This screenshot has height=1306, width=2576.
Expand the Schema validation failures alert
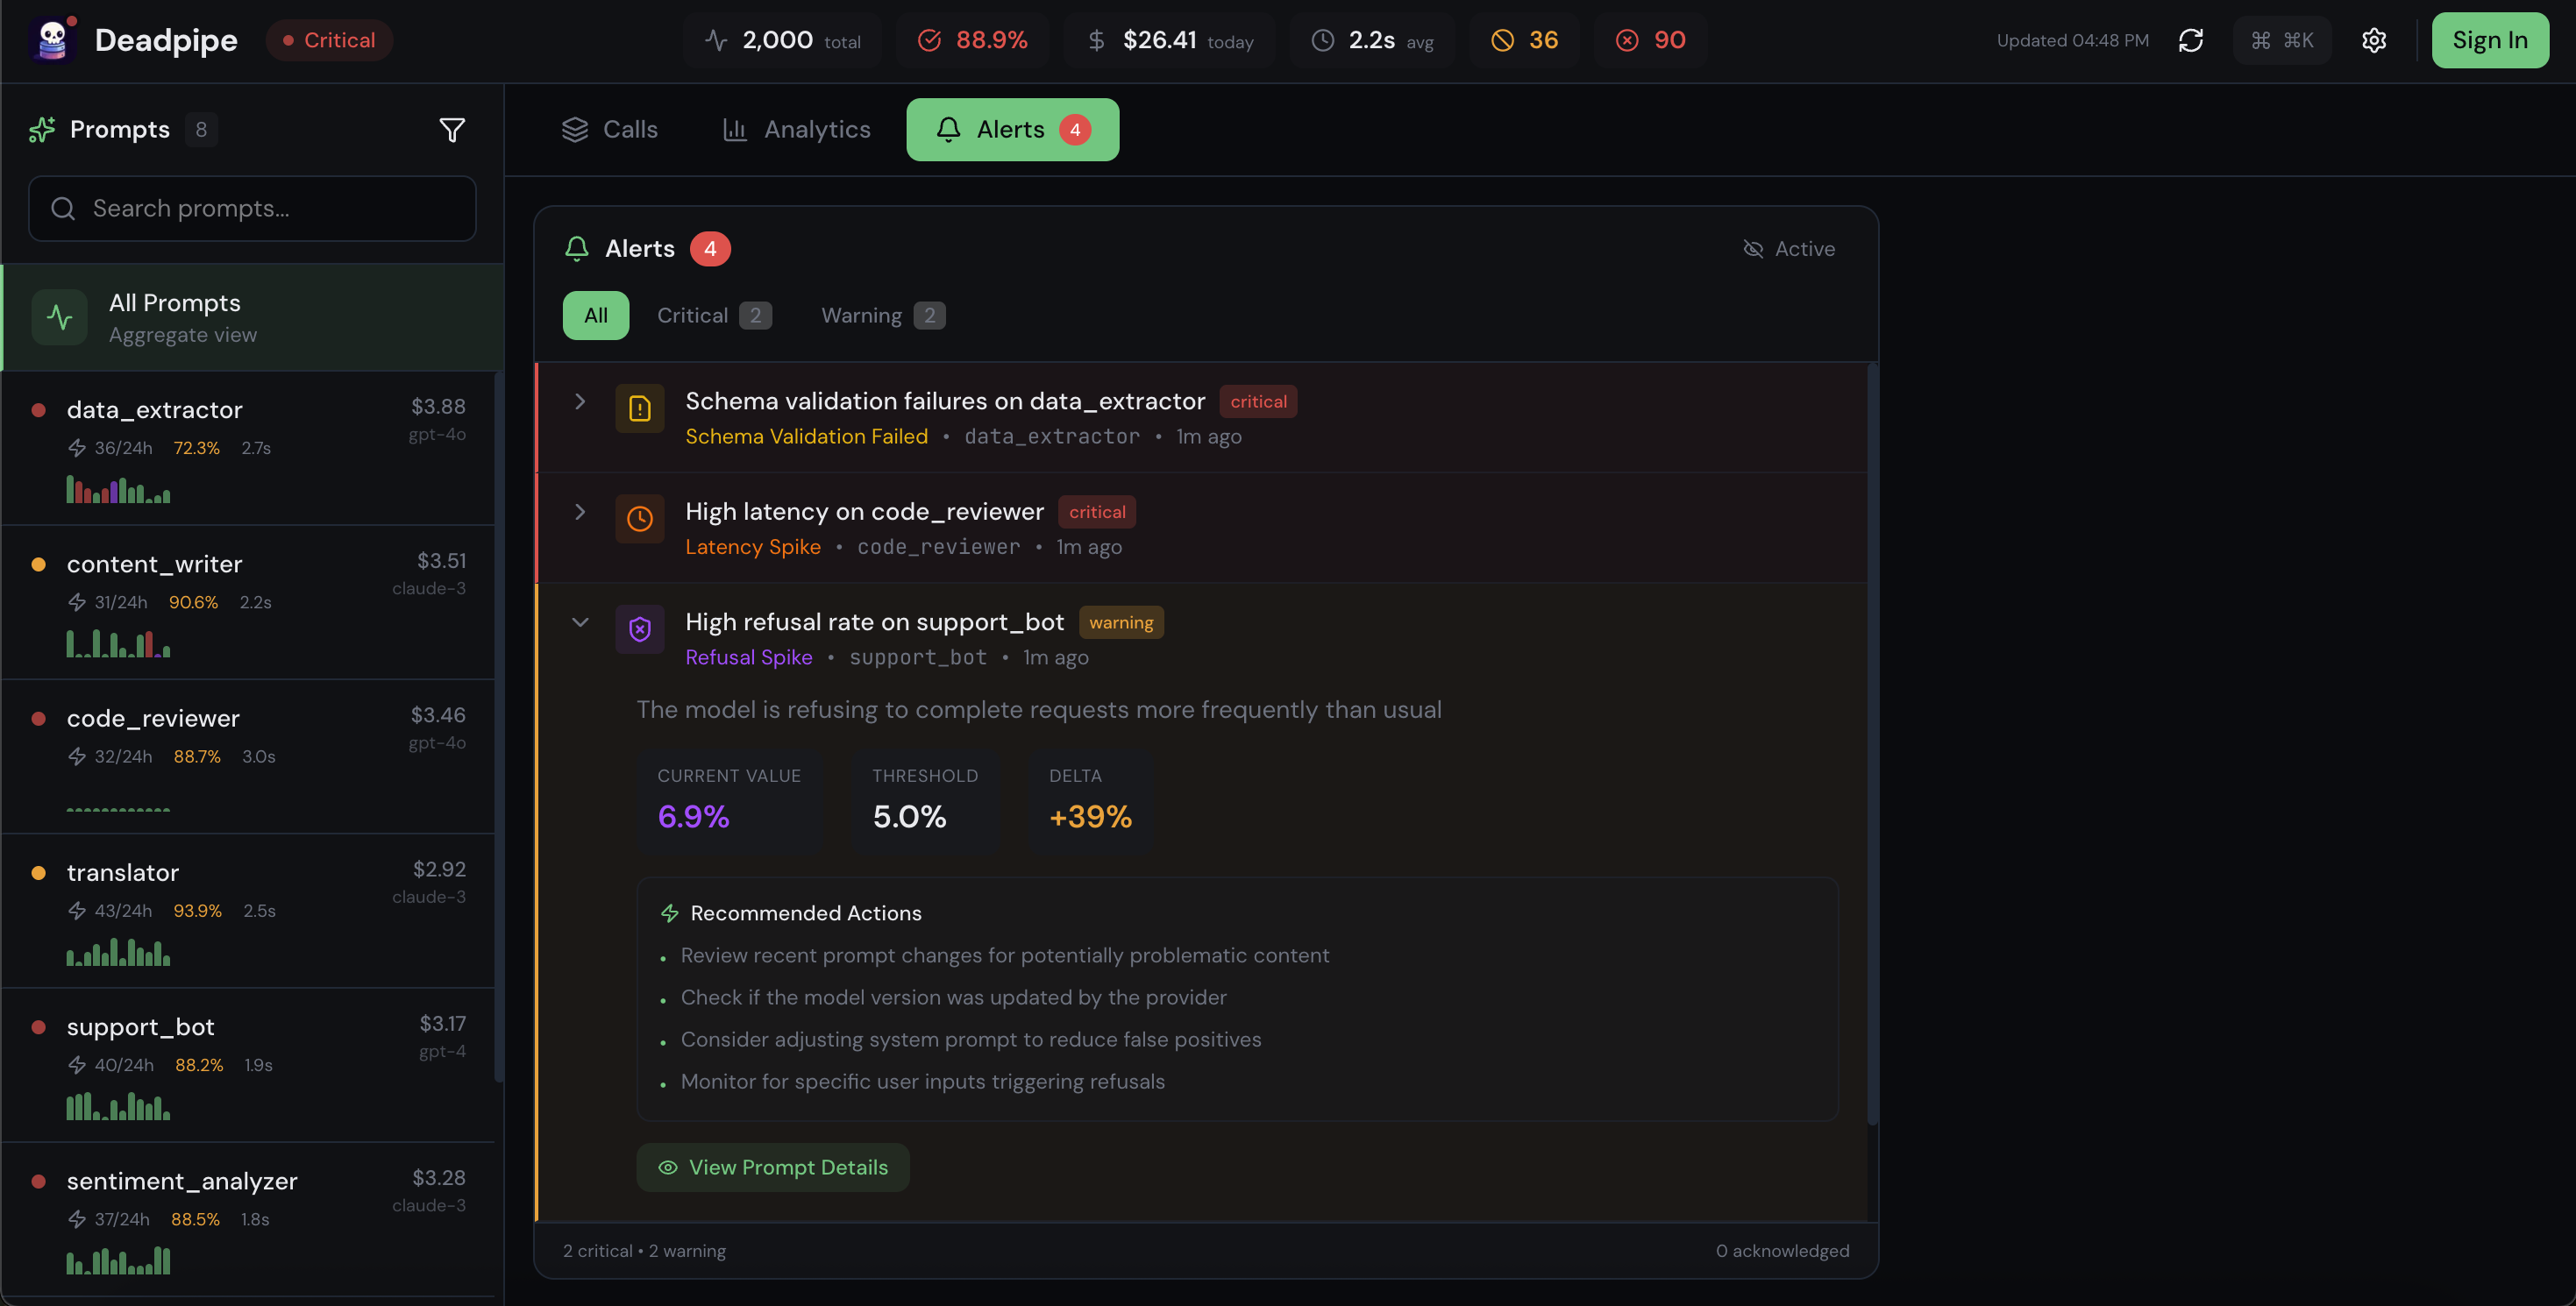(x=580, y=401)
